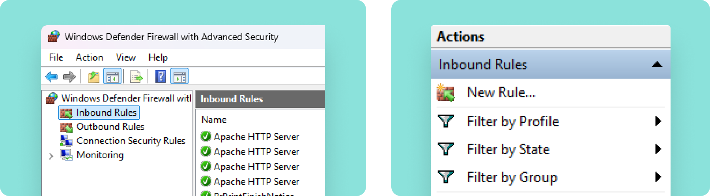This screenshot has height=196, width=710.
Task: Expand the Monitoring tree node
Action: tap(51, 156)
